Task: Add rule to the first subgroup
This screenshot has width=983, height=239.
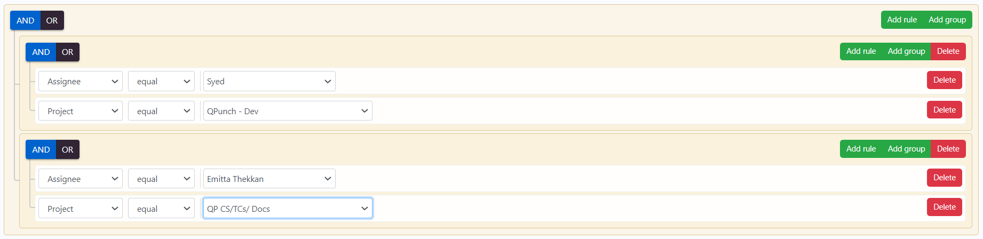Action: tap(861, 51)
